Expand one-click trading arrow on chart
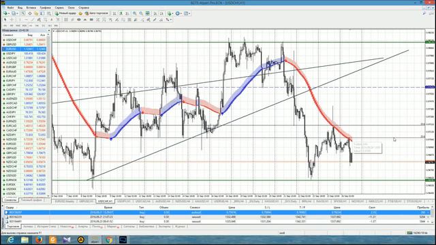 (54, 31)
